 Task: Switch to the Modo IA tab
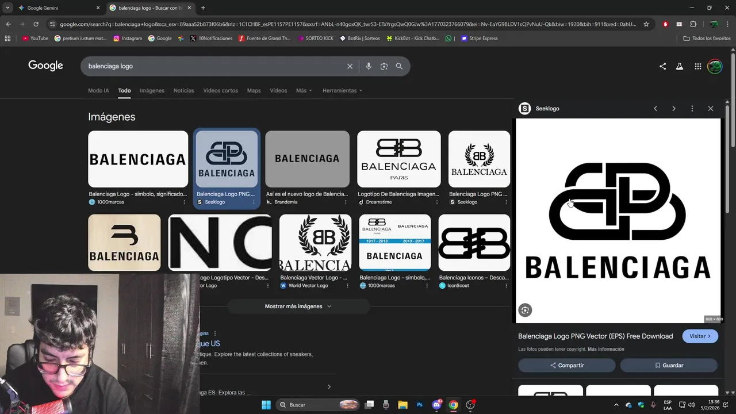pyautogui.click(x=98, y=91)
